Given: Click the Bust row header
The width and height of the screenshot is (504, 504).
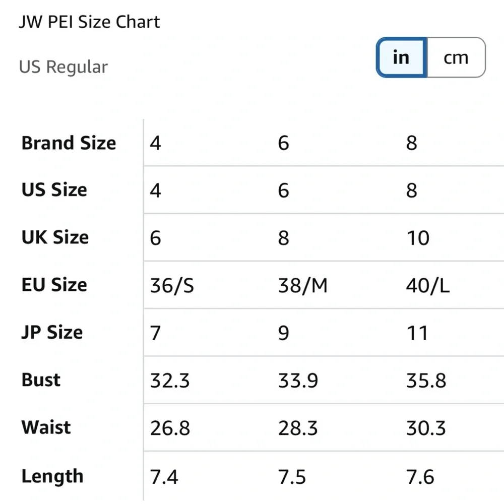Looking at the screenshot, I should click(x=41, y=380).
